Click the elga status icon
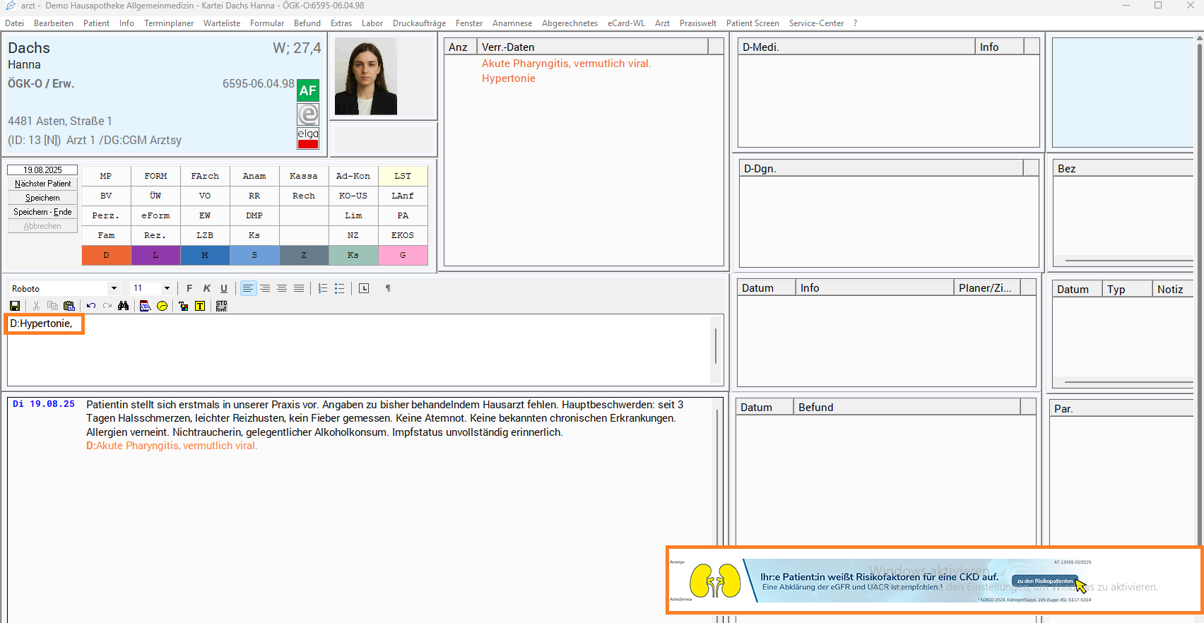Screen dimensions: 1204x623 click(x=308, y=138)
